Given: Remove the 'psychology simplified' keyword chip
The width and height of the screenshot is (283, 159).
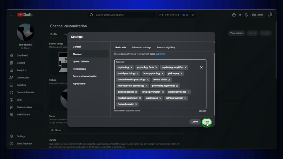Looking at the screenshot, I should 186,67.
